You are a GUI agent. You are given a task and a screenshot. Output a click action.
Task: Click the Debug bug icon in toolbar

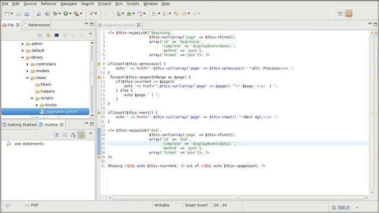tap(55, 14)
